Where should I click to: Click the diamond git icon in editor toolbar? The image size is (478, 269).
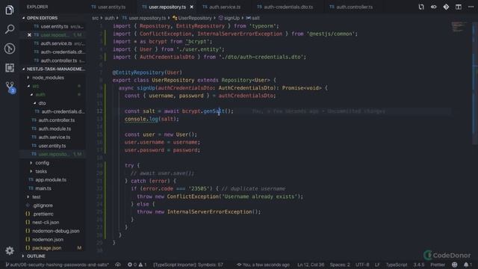(x=446, y=7)
